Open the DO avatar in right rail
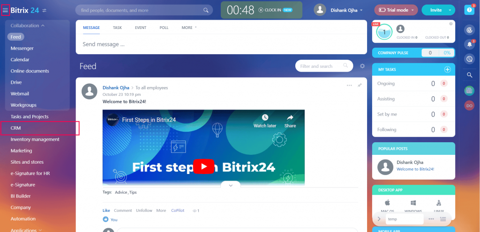Image resolution: width=480 pixels, height=232 pixels. [x=469, y=106]
